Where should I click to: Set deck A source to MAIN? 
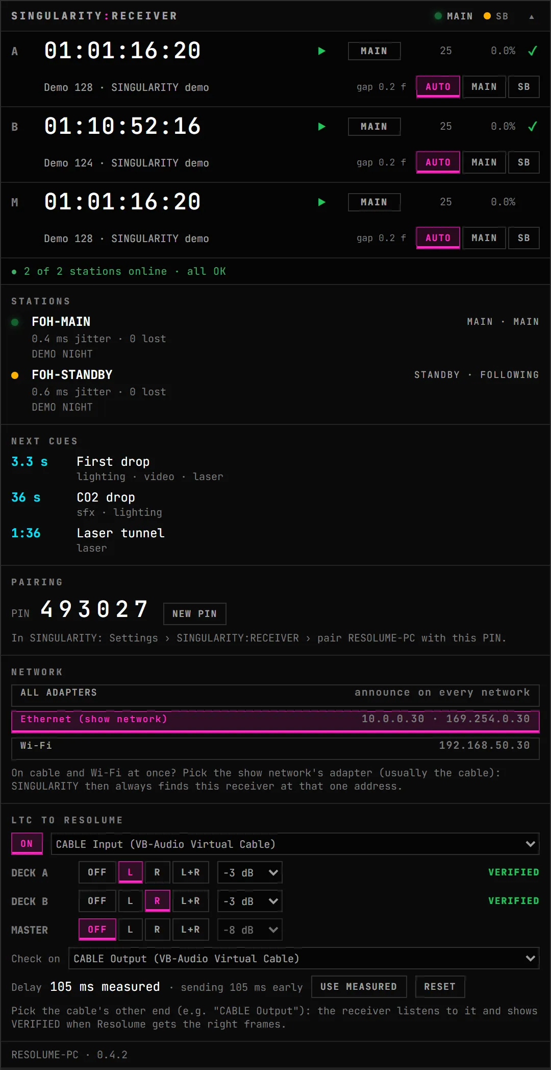(x=484, y=87)
